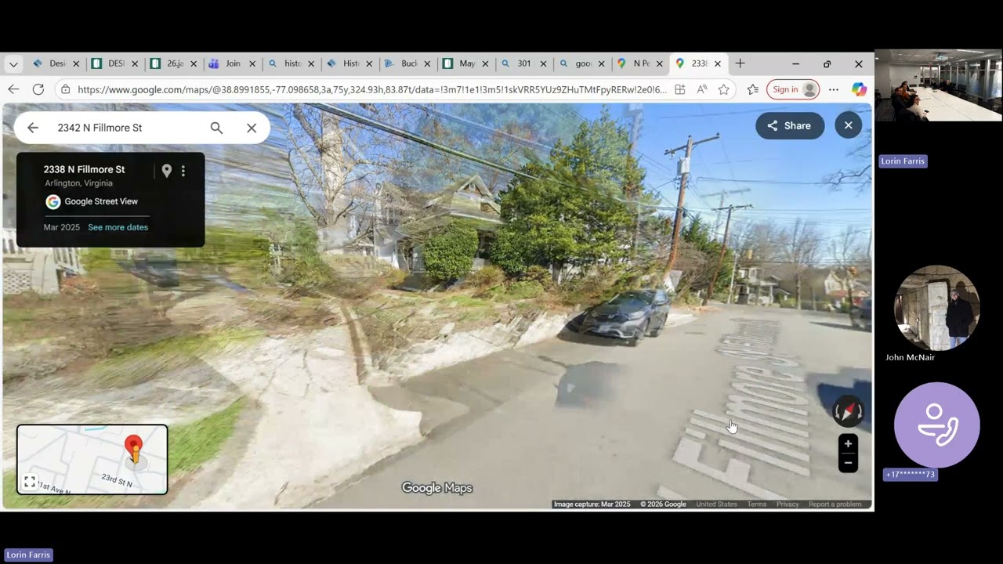Image resolution: width=1003 pixels, height=564 pixels.
Task: Open browser settings and more menu
Action: tap(834, 89)
